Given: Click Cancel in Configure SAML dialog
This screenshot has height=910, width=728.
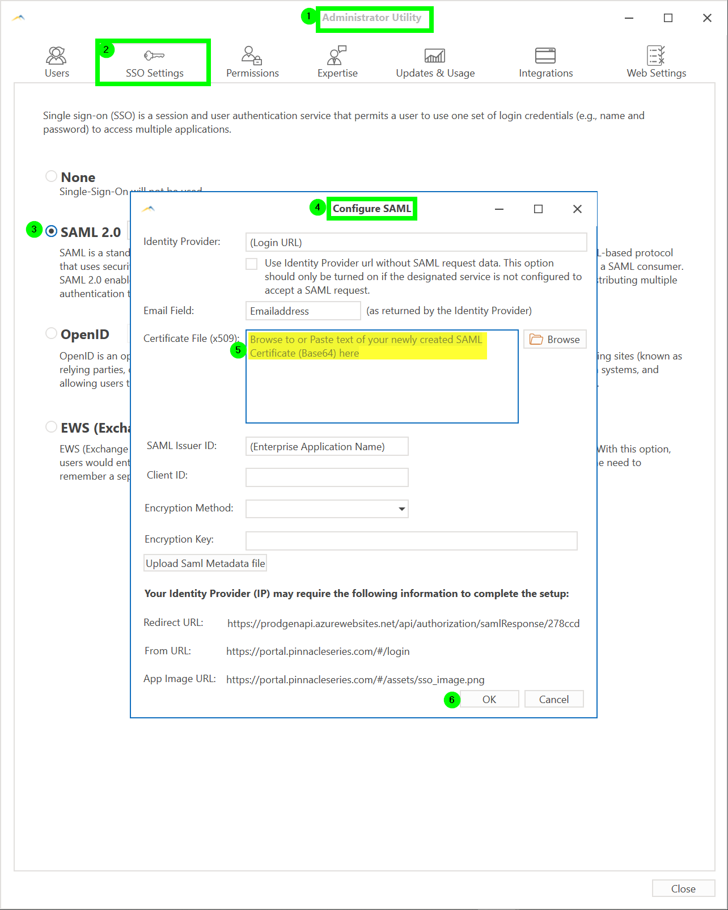Looking at the screenshot, I should coord(554,699).
